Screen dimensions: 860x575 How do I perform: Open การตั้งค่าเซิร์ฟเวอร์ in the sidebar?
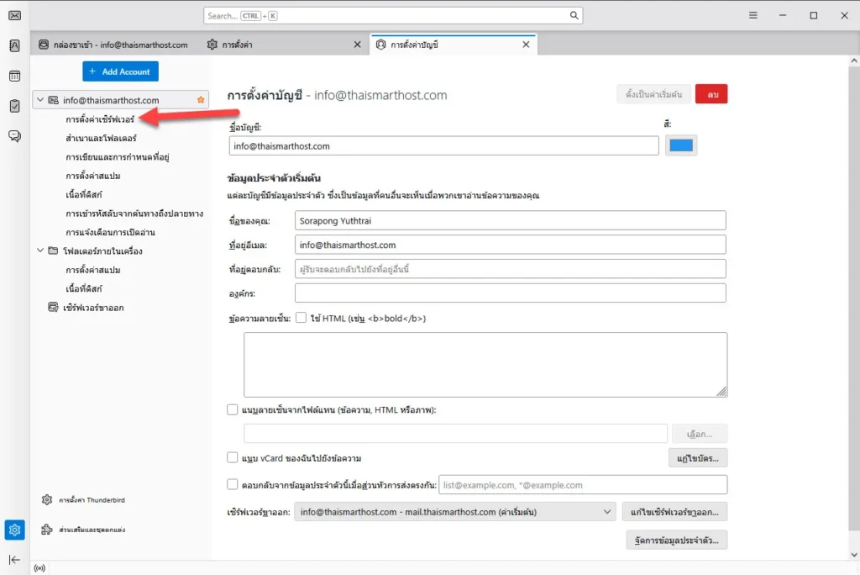click(100, 119)
